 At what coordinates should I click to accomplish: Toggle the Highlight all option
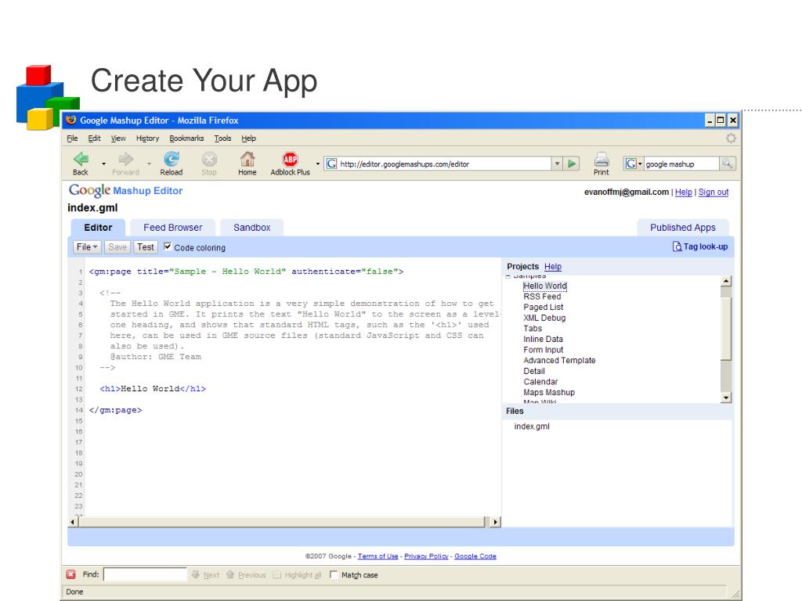coord(298,575)
